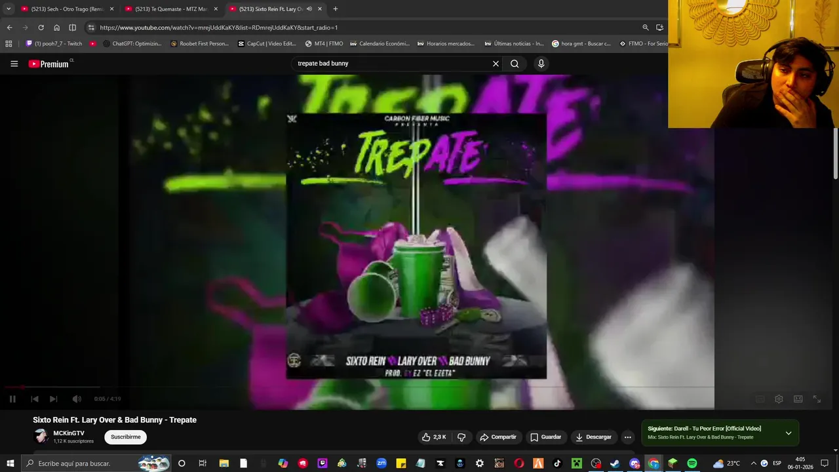The image size is (839, 472).
Task: Skip to the previous video in player
Action: point(35,399)
